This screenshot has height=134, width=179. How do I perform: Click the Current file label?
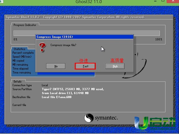pyautogui.click(x=19, y=105)
